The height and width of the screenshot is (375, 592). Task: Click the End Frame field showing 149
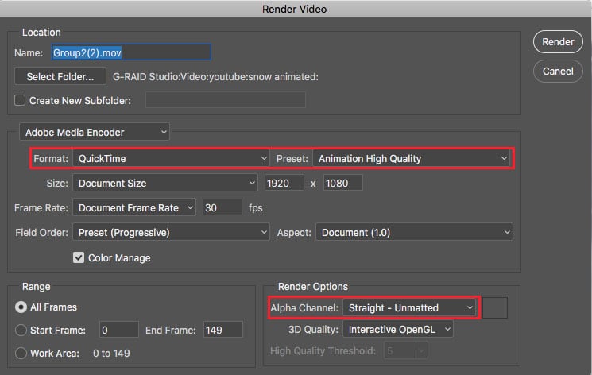click(222, 331)
